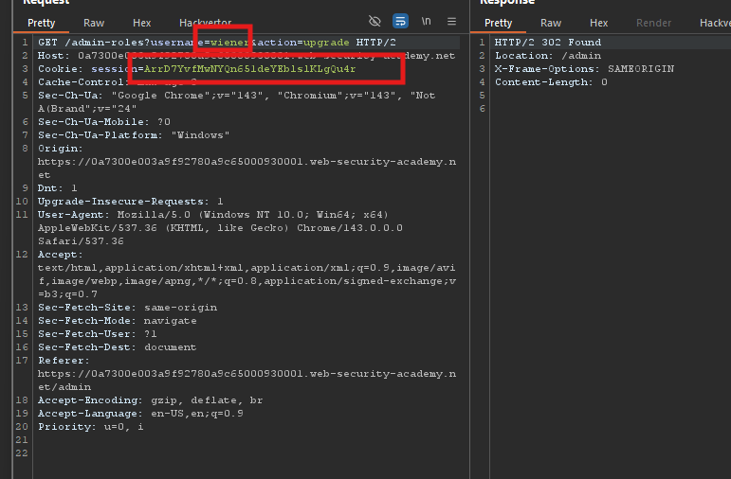
Task: Click the Accept-Encoding header line
Action: (150, 400)
